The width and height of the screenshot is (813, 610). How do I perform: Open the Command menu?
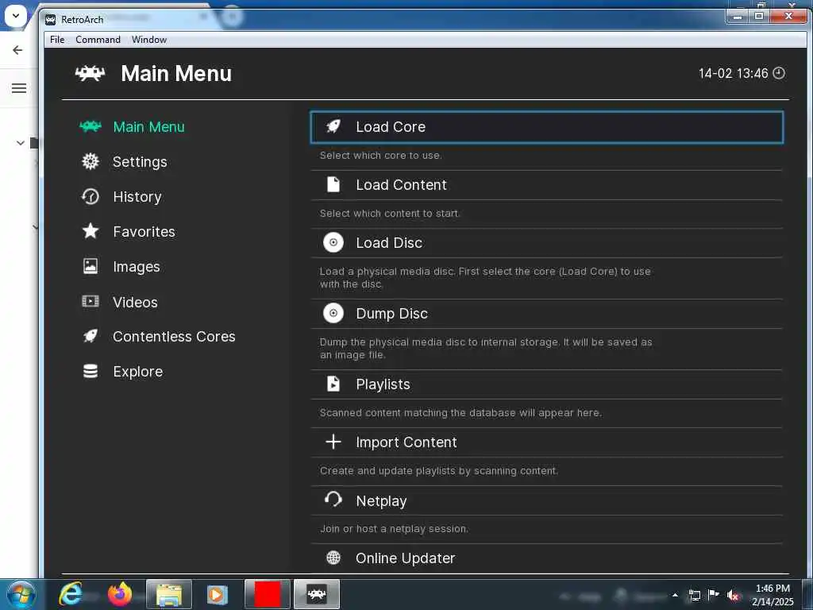click(98, 40)
